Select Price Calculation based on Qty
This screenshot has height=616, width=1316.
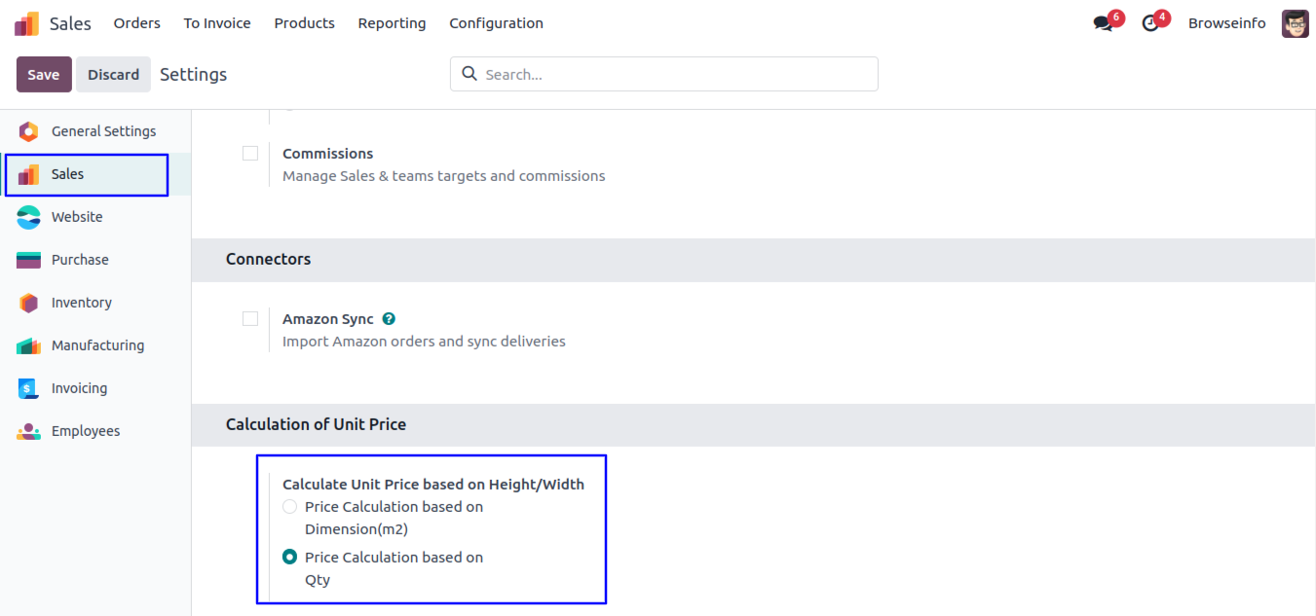pyautogui.click(x=289, y=557)
